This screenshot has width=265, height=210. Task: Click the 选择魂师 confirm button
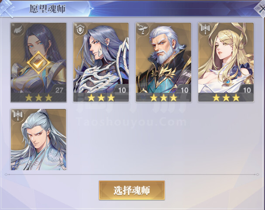132,190
